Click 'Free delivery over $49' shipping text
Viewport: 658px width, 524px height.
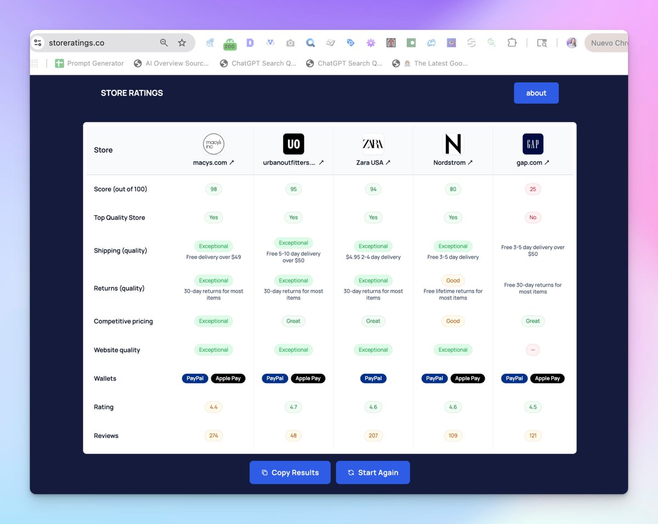click(x=213, y=257)
